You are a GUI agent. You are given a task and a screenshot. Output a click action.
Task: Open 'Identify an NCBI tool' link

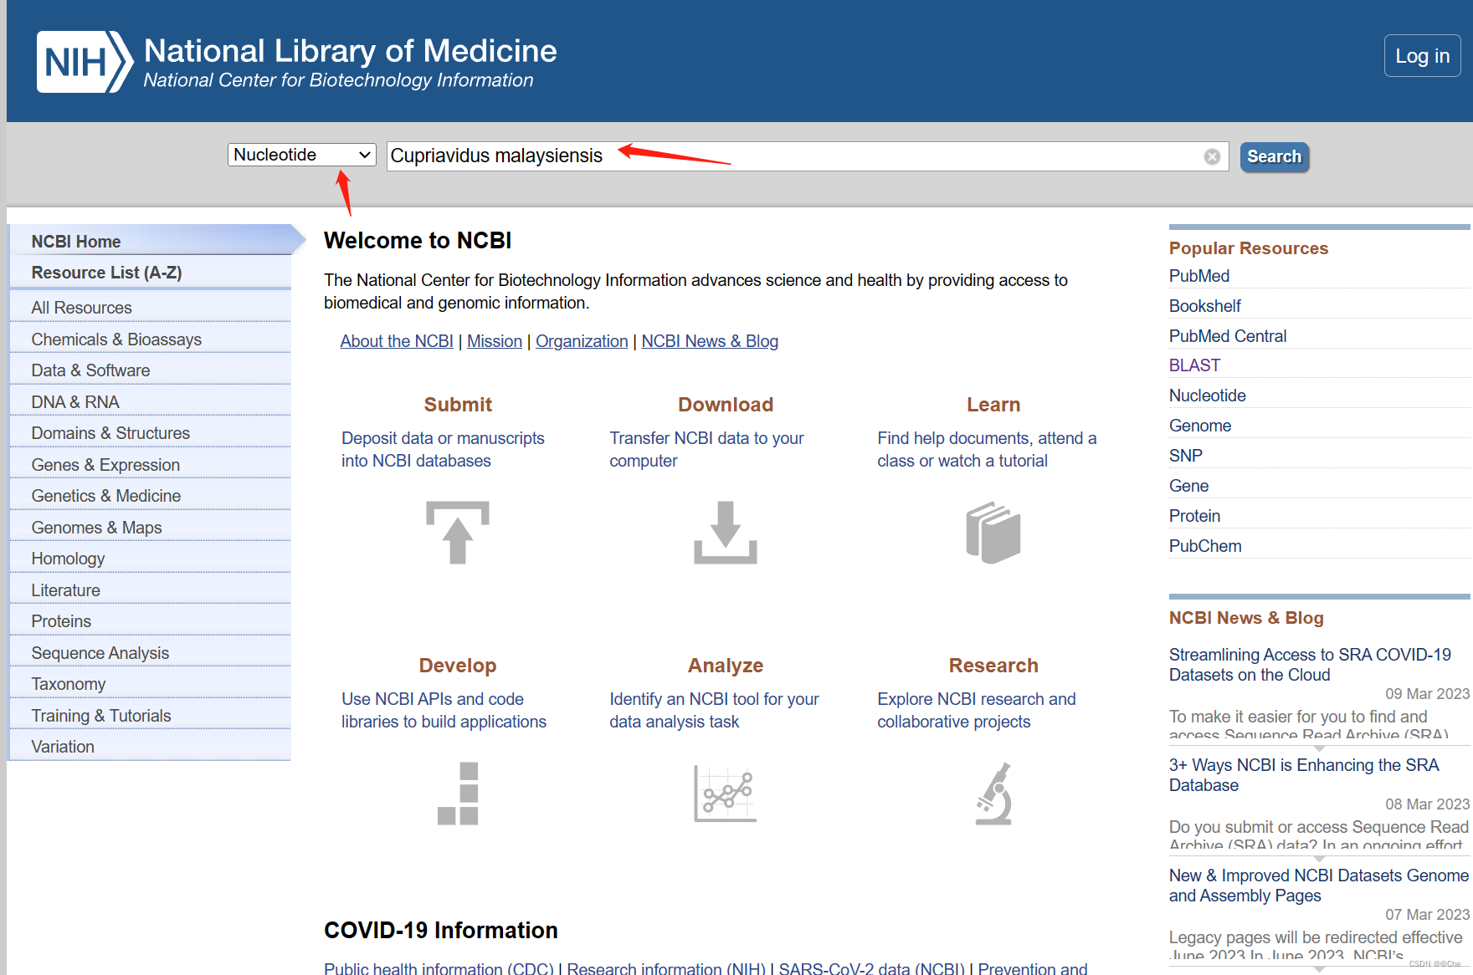714,711
